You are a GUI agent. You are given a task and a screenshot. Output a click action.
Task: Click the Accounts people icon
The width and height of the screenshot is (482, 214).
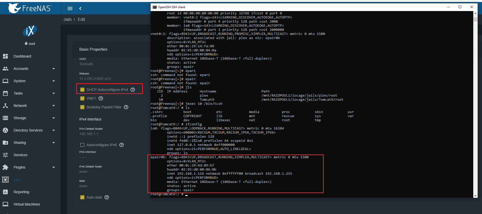point(5,69)
